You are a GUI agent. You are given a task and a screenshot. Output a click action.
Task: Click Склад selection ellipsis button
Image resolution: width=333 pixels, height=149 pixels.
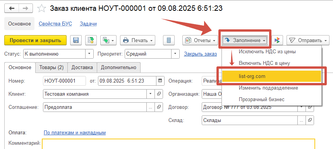tap(302, 120)
